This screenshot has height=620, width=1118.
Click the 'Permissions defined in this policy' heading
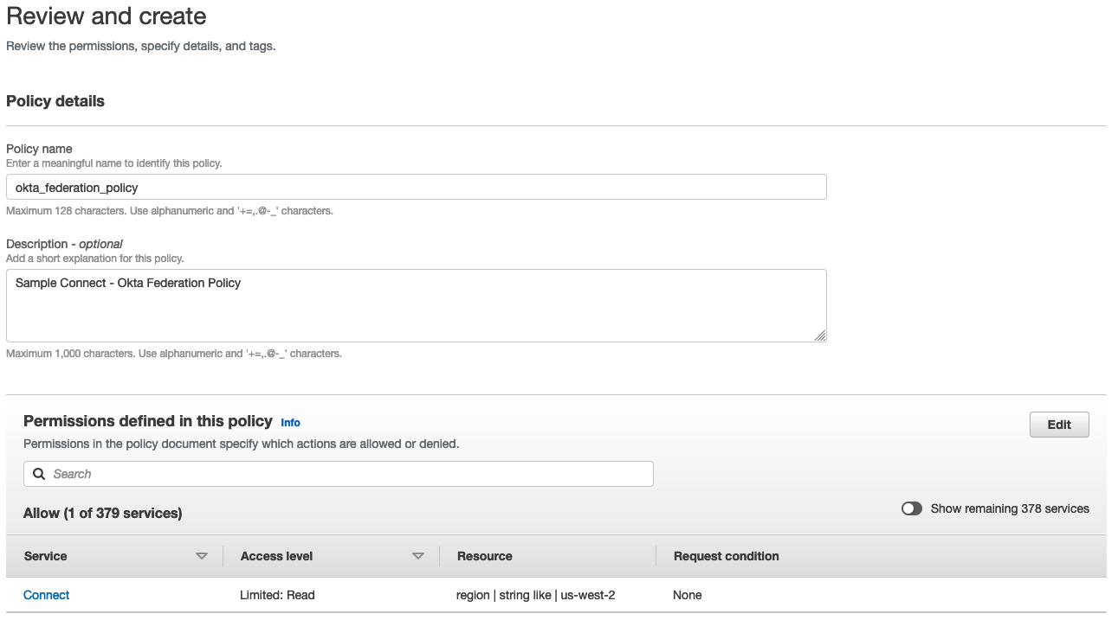click(147, 421)
